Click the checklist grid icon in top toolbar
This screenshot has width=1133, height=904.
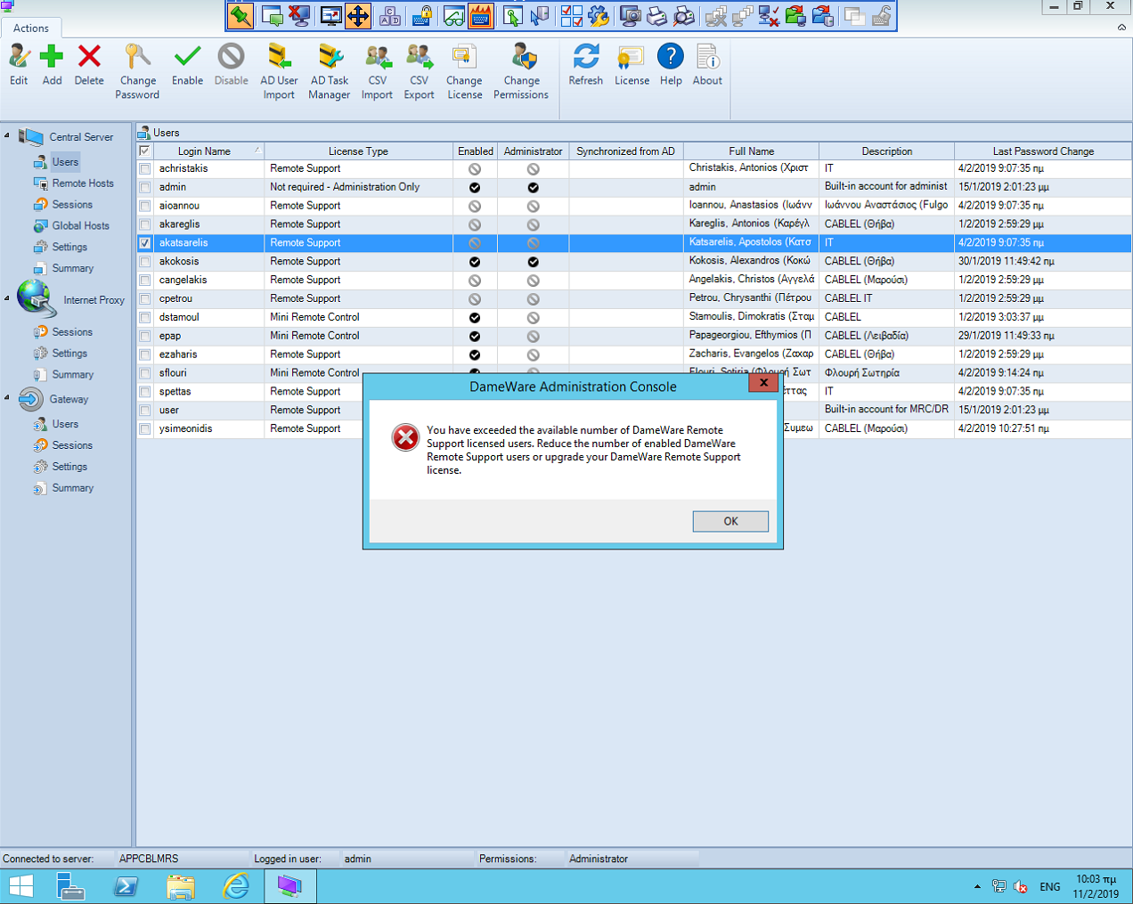click(572, 15)
